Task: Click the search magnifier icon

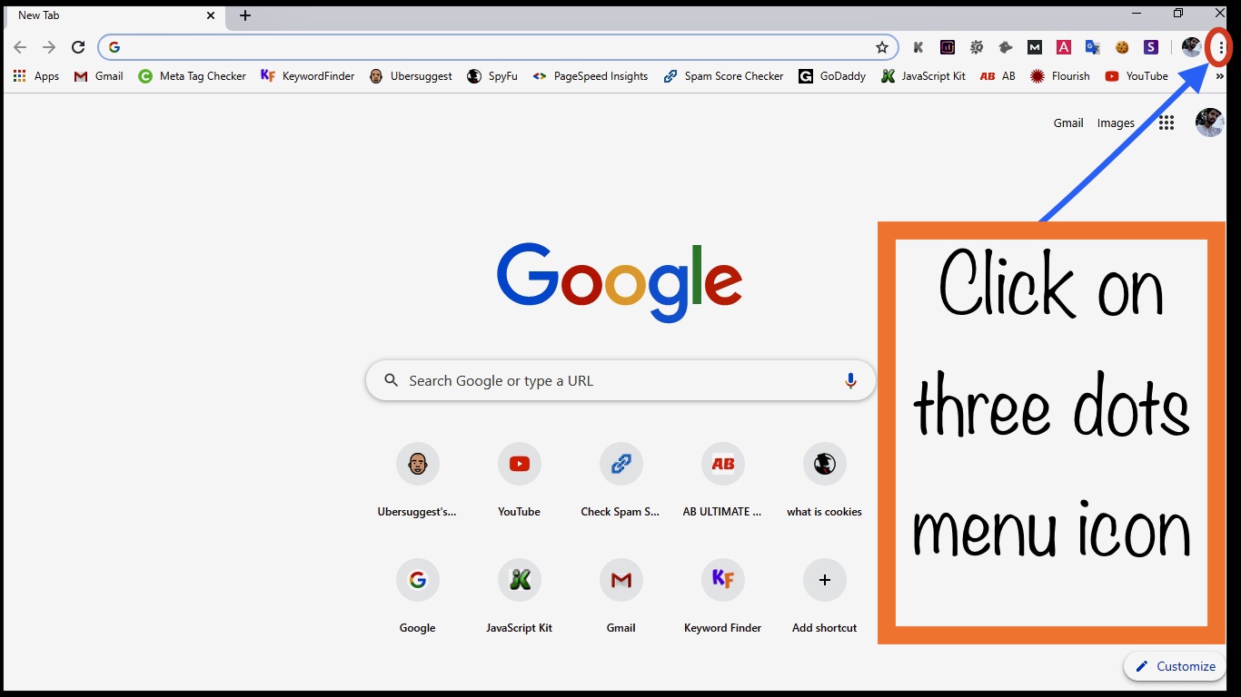Action: [x=392, y=381]
